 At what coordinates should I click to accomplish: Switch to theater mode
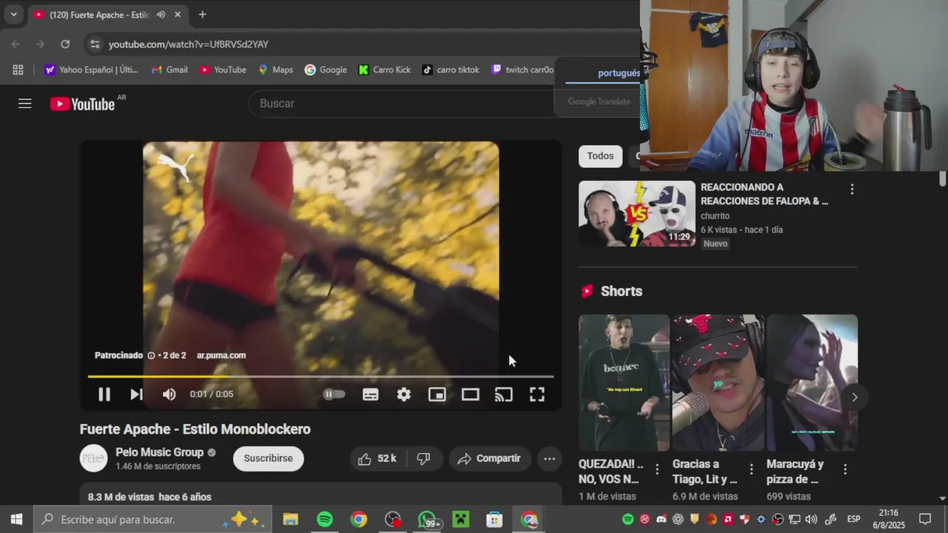470,395
